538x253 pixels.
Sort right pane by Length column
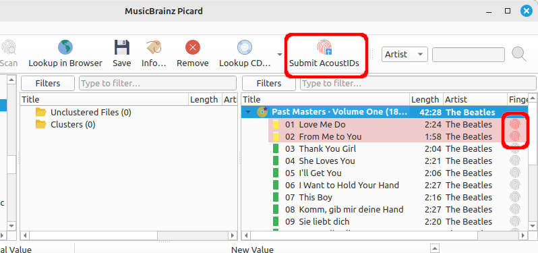coord(427,100)
